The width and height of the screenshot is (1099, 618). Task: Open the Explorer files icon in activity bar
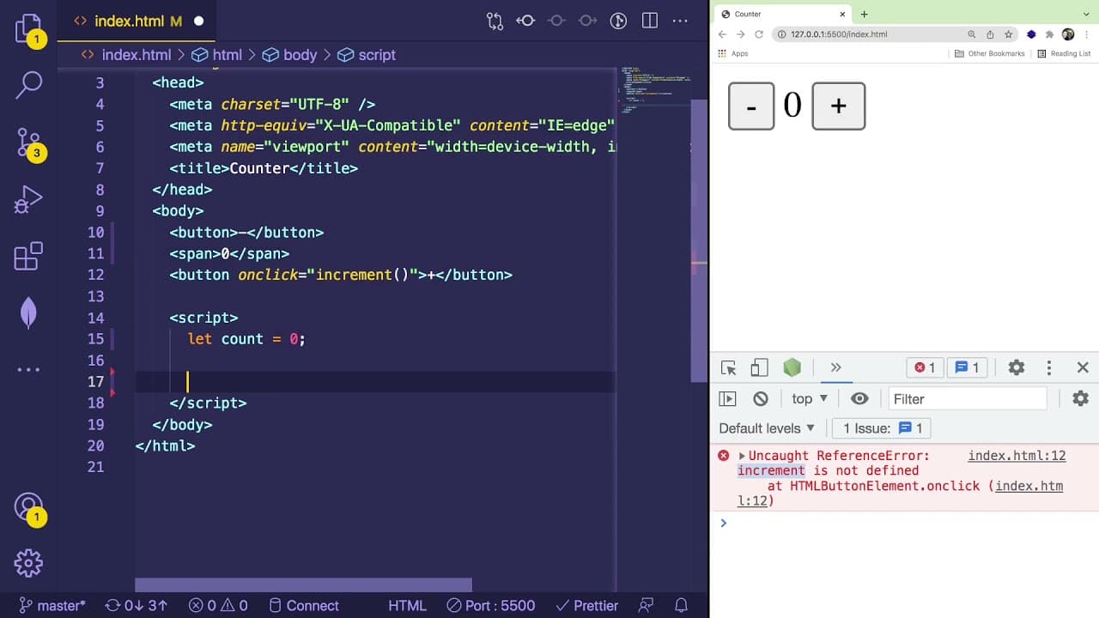click(28, 28)
